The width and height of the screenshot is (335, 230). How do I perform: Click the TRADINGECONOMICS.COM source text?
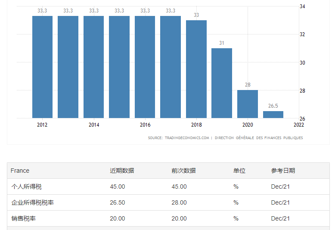click(186, 138)
